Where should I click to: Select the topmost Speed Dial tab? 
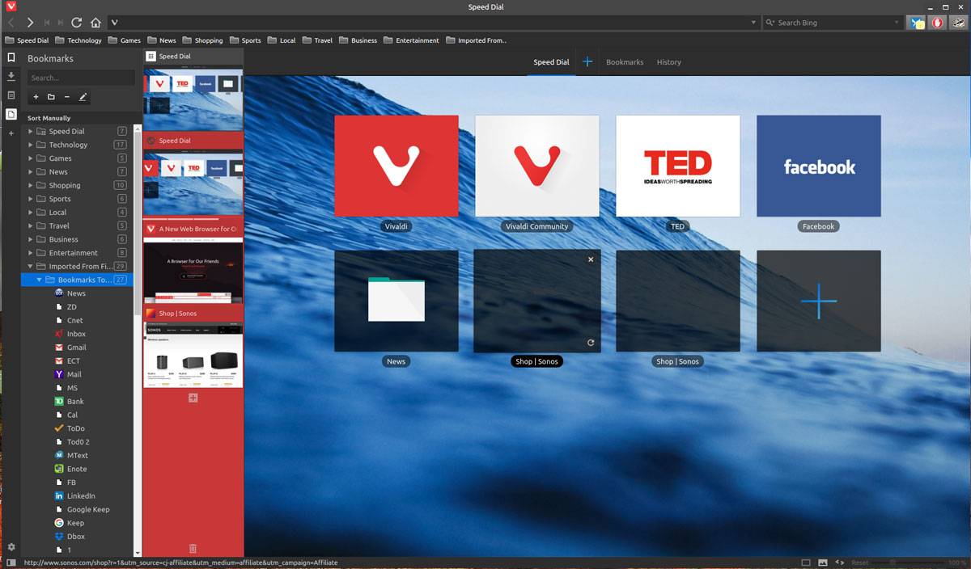coord(193,90)
